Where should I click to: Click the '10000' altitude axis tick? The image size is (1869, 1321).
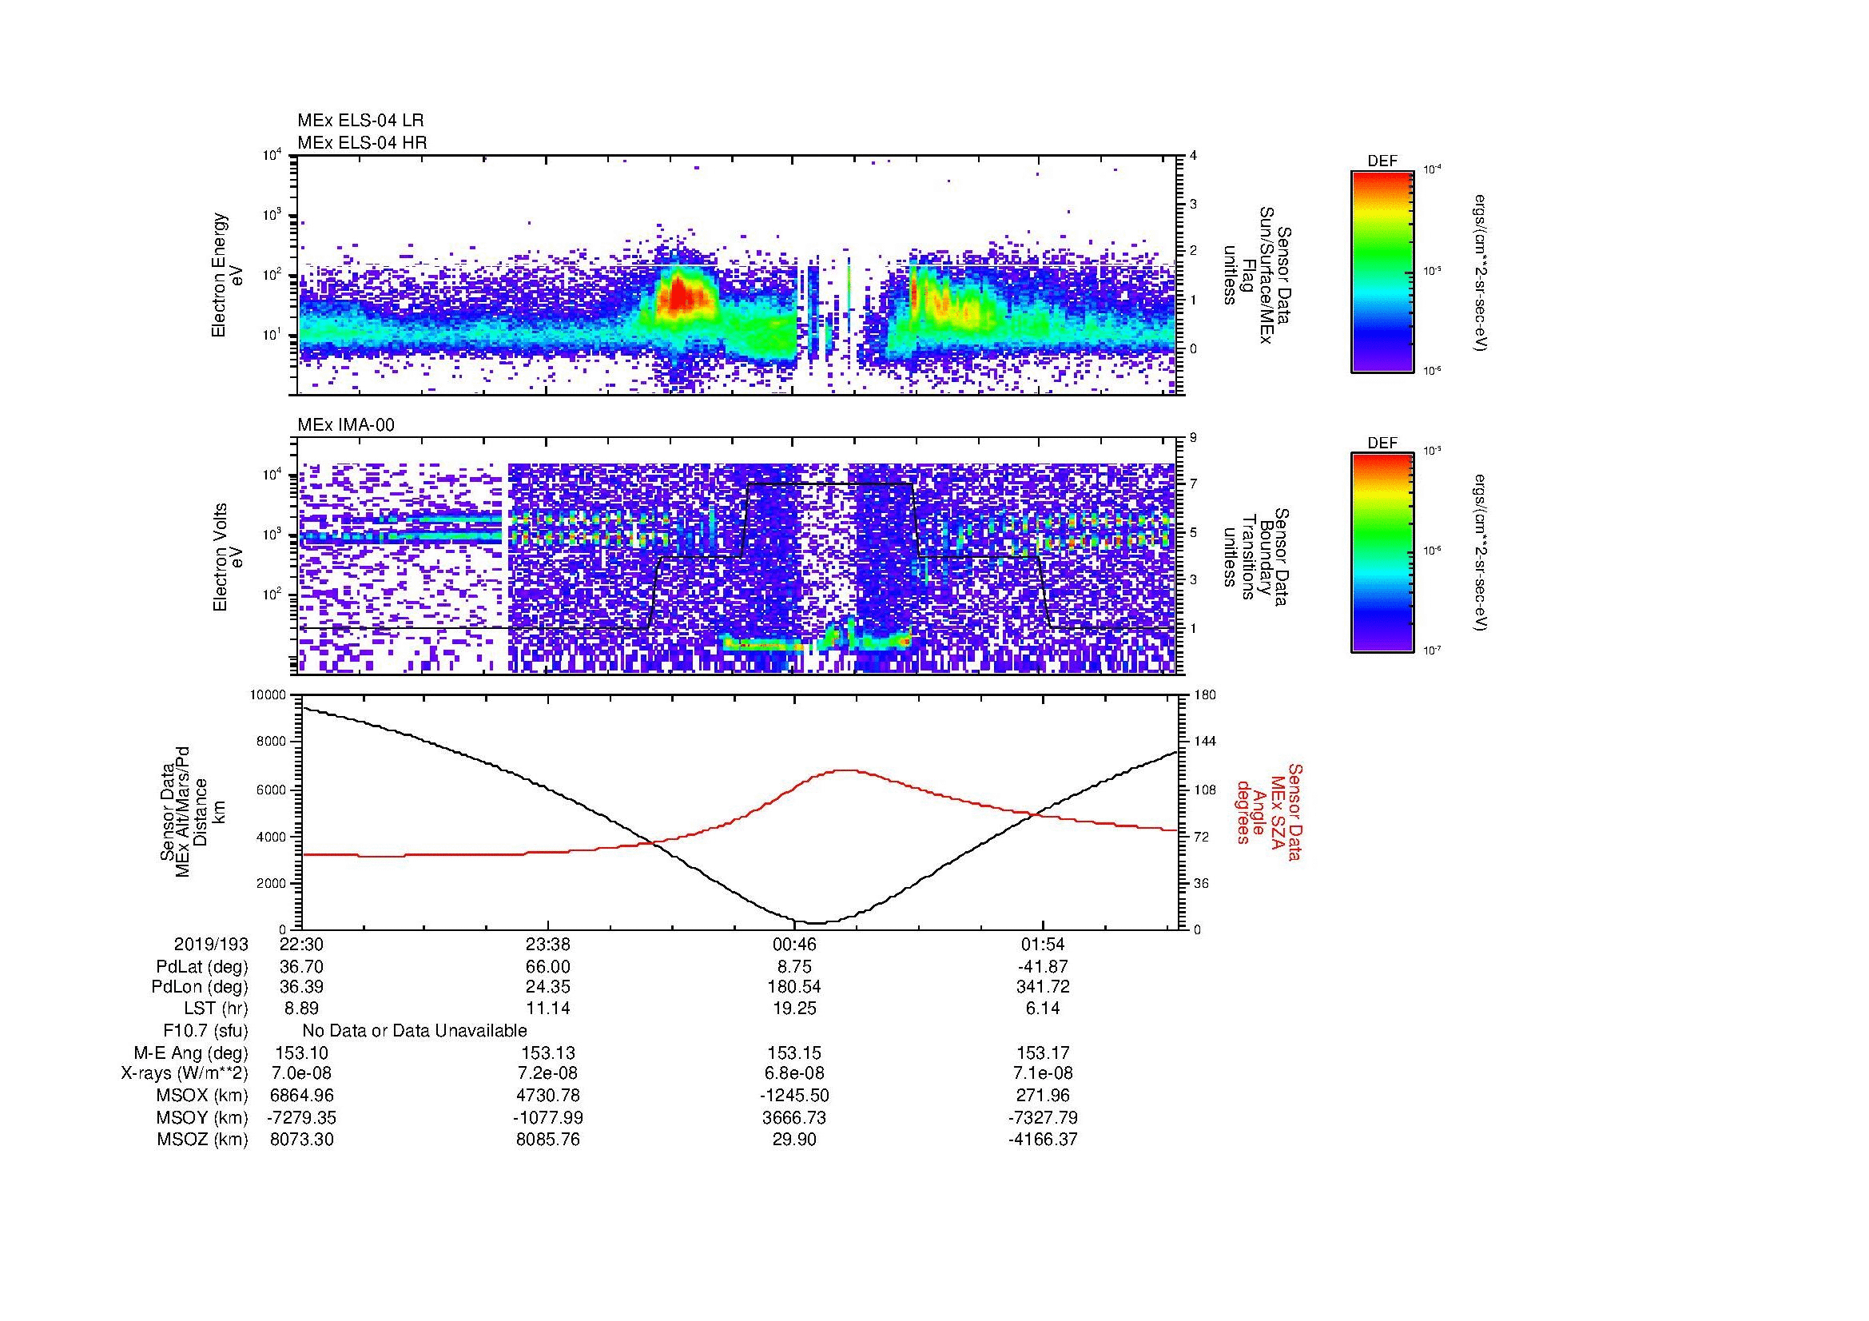tap(268, 695)
